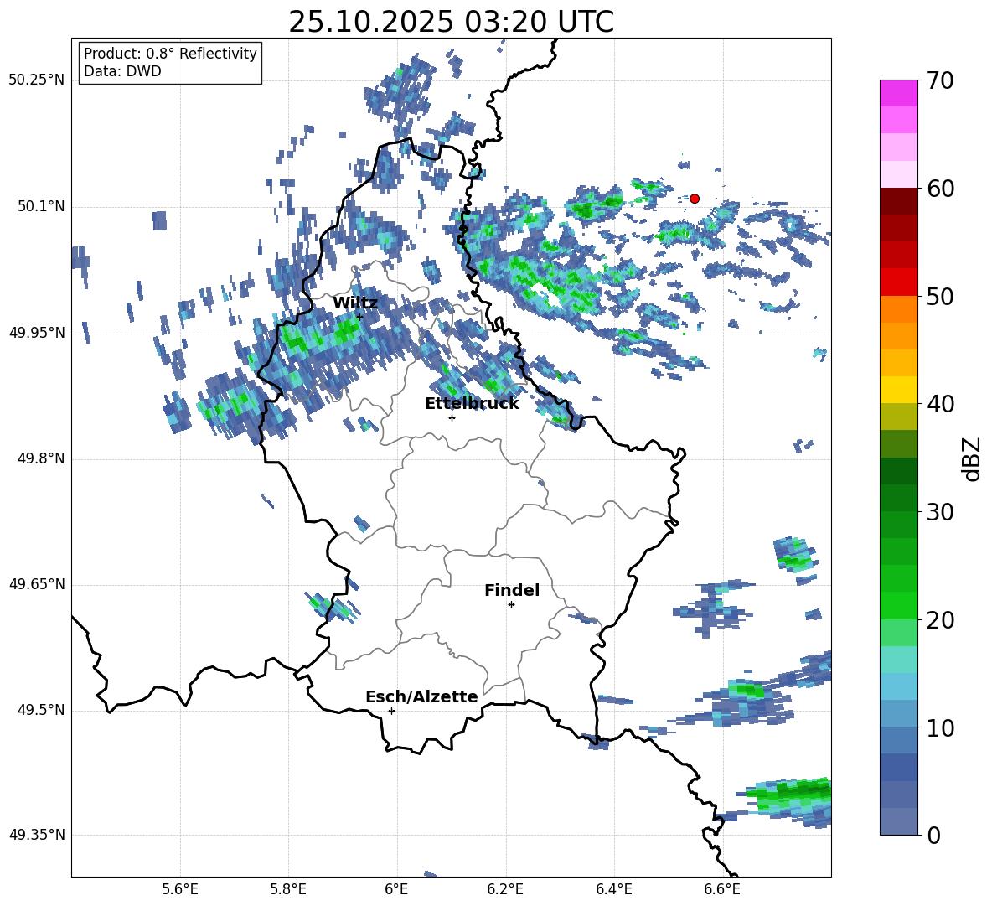992x906 pixels.
Task: Click the 5.8°E longitude label
Action: click(288, 889)
